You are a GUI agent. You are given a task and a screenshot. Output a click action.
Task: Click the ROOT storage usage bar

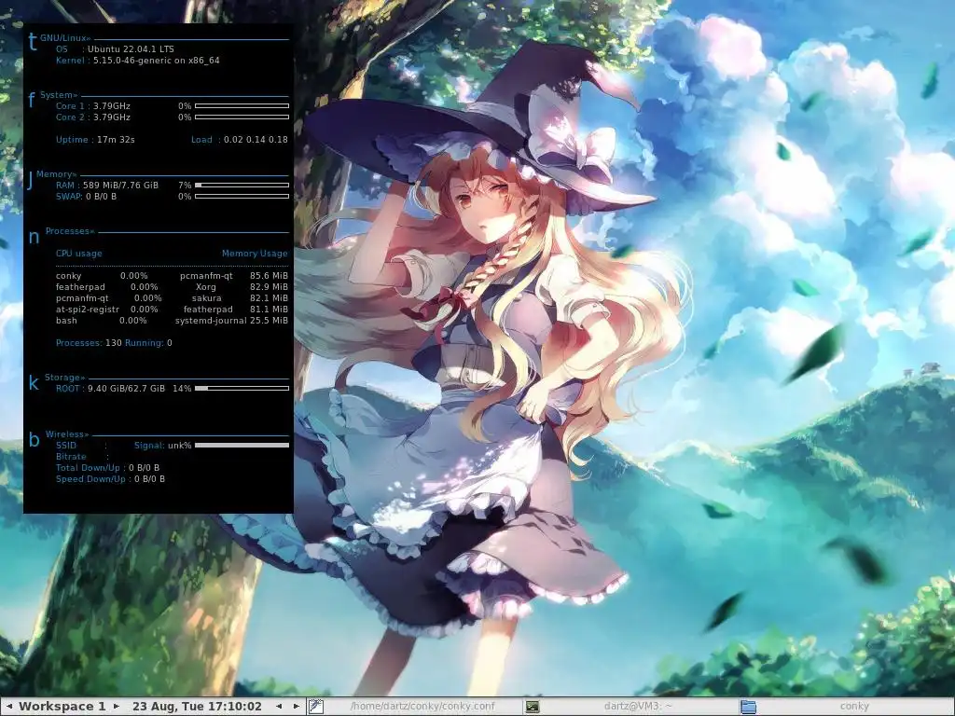click(x=242, y=389)
